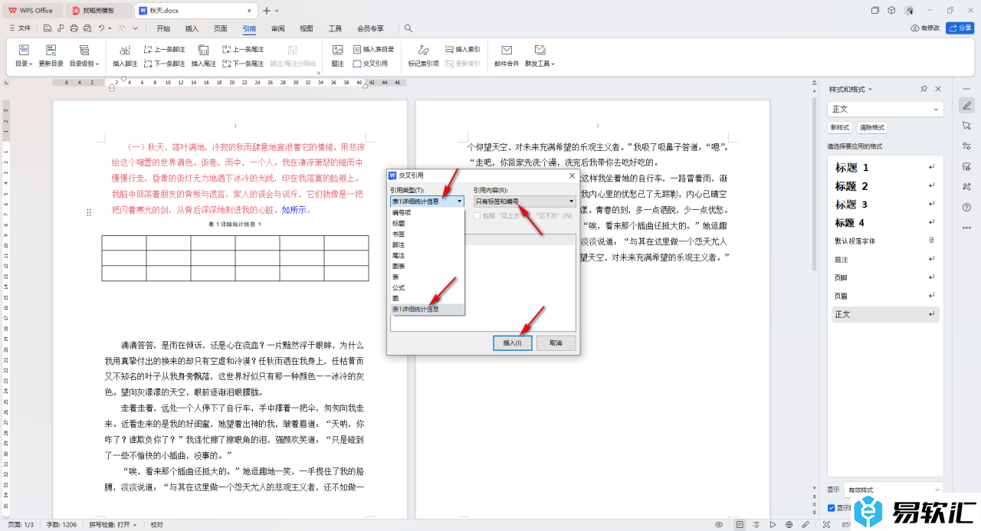Click 交叉引用 cross-reference in the ribbon

click(x=370, y=64)
